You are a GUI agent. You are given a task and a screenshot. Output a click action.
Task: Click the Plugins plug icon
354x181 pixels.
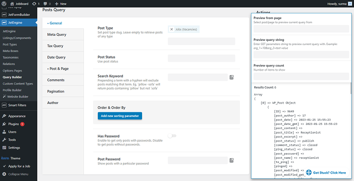[x=4, y=124]
